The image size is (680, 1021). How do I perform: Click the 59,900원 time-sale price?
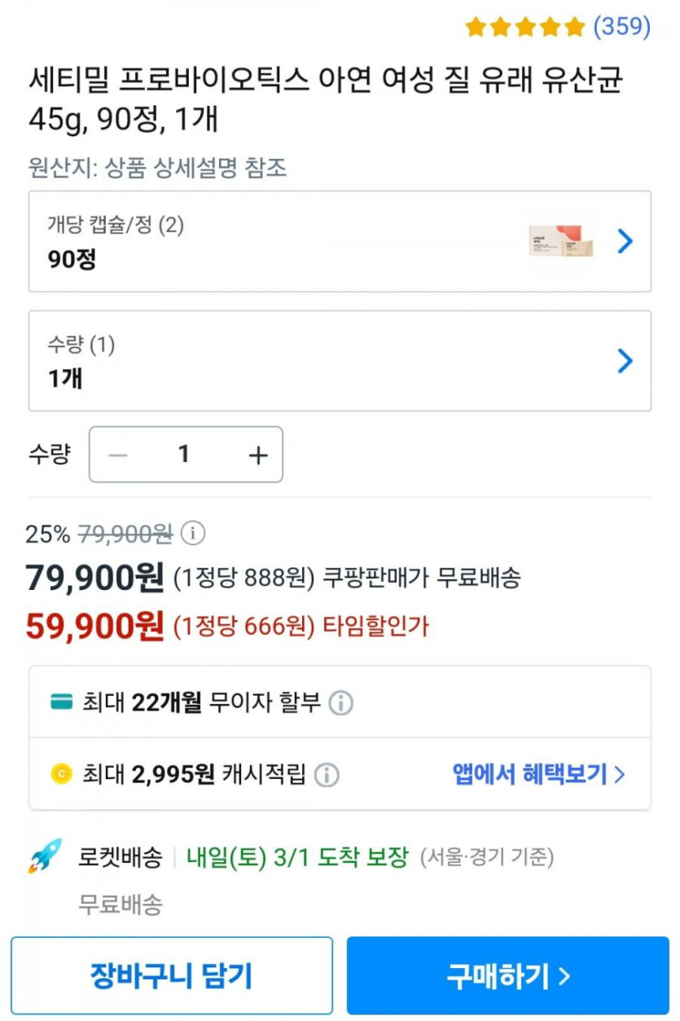point(95,627)
